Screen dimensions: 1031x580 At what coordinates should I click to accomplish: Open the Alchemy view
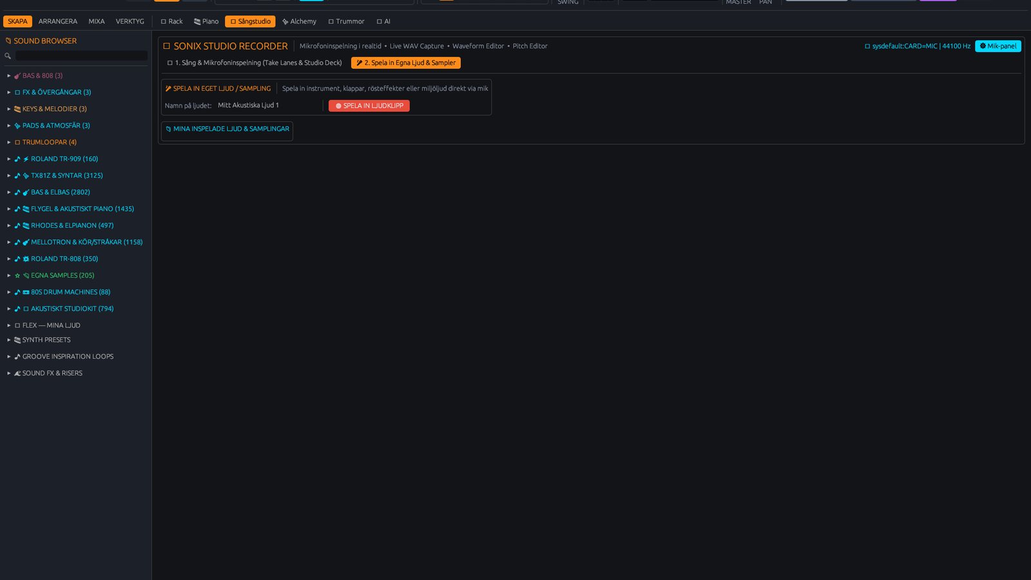[x=299, y=21]
